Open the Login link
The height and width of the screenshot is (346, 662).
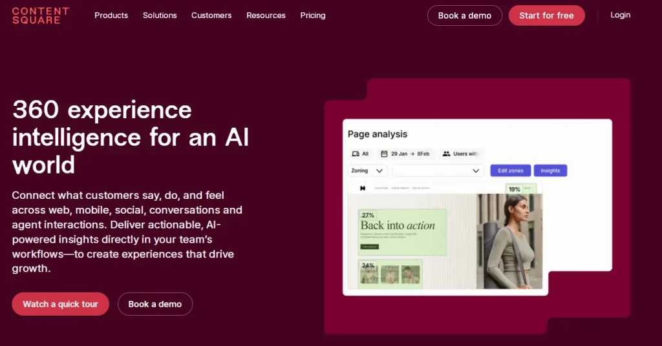point(620,15)
